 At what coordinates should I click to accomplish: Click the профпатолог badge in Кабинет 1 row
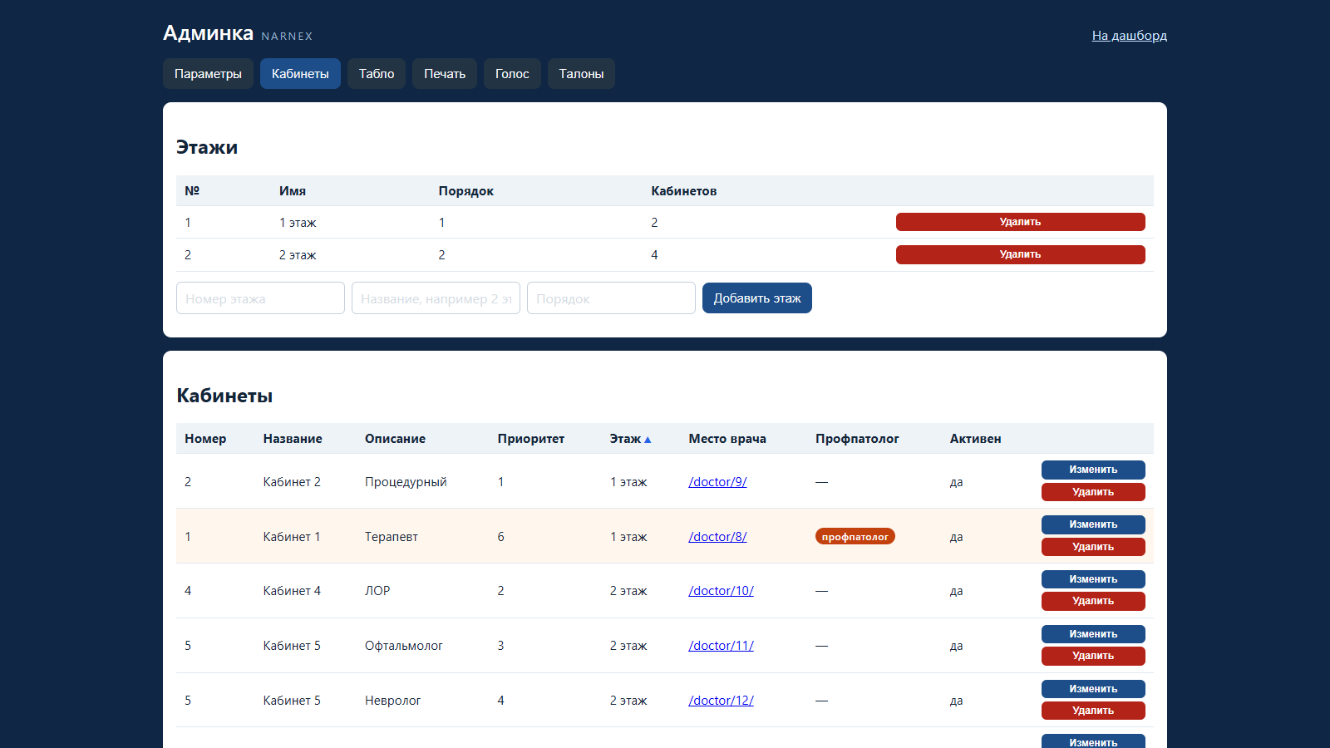(855, 537)
